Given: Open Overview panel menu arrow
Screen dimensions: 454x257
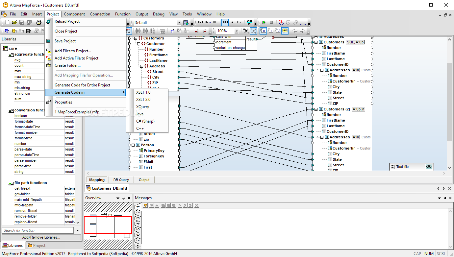Looking at the screenshot, I should (x=118, y=198).
